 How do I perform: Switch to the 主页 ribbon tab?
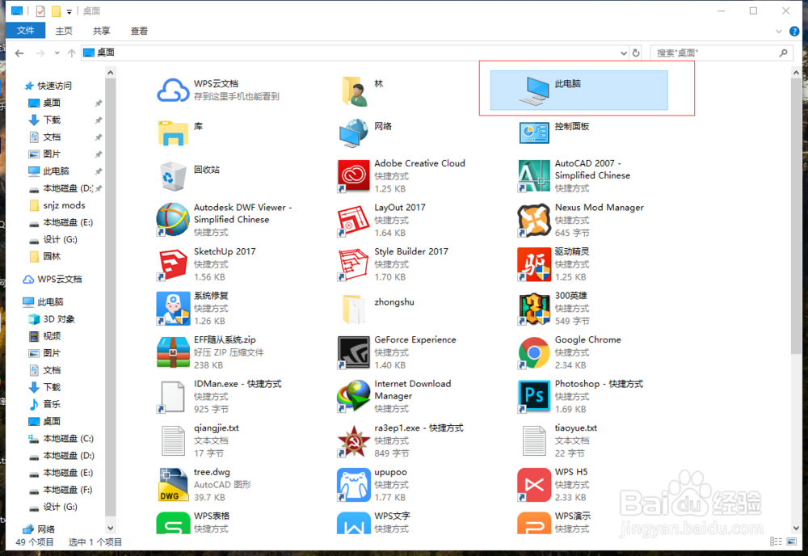pyautogui.click(x=64, y=31)
